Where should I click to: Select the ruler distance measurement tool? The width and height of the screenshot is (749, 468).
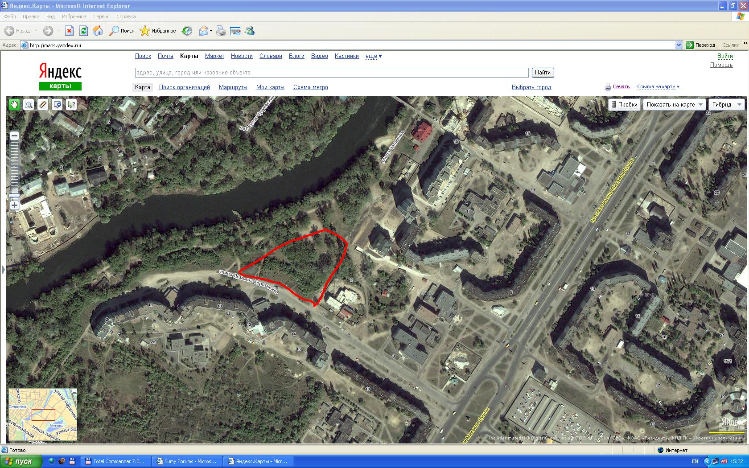coord(43,104)
